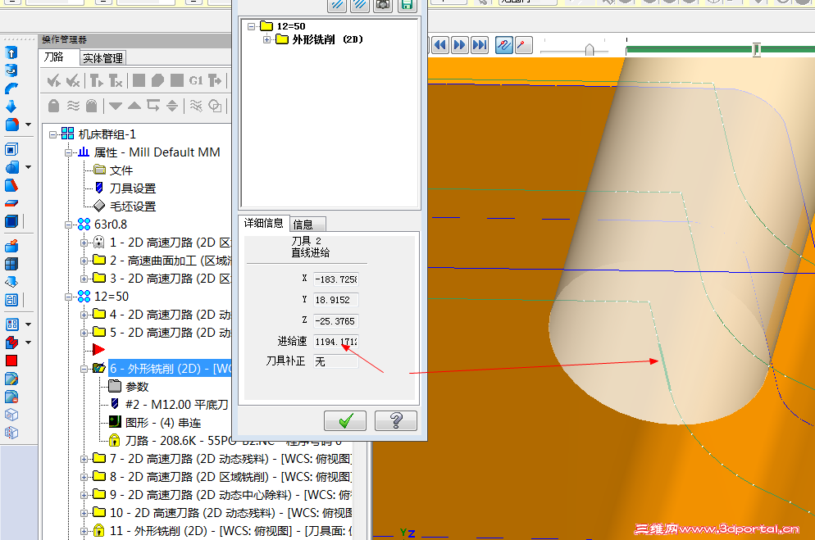Jump to end of backplot
Screen dimensions: 815x540
(479, 45)
